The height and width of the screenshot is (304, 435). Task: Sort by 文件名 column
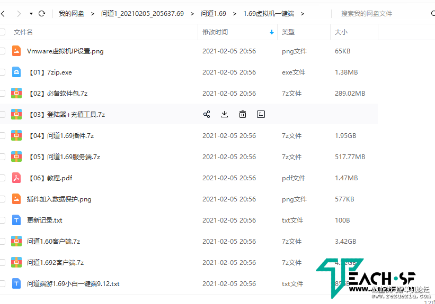click(23, 32)
